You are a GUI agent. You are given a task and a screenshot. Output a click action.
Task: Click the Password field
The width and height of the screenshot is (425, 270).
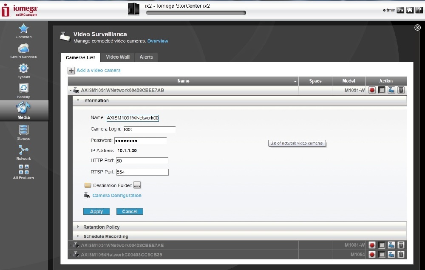[140, 141]
